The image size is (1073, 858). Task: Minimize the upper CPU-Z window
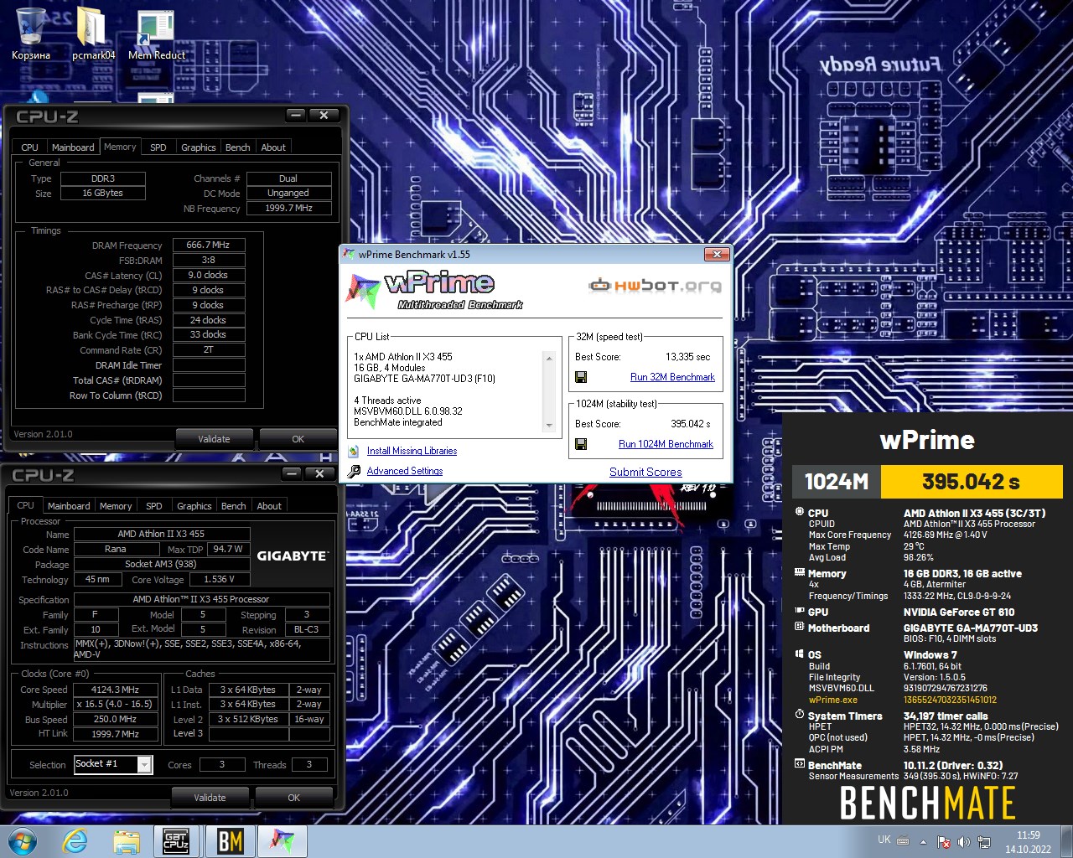pyautogui.click(x=296, y=115)
